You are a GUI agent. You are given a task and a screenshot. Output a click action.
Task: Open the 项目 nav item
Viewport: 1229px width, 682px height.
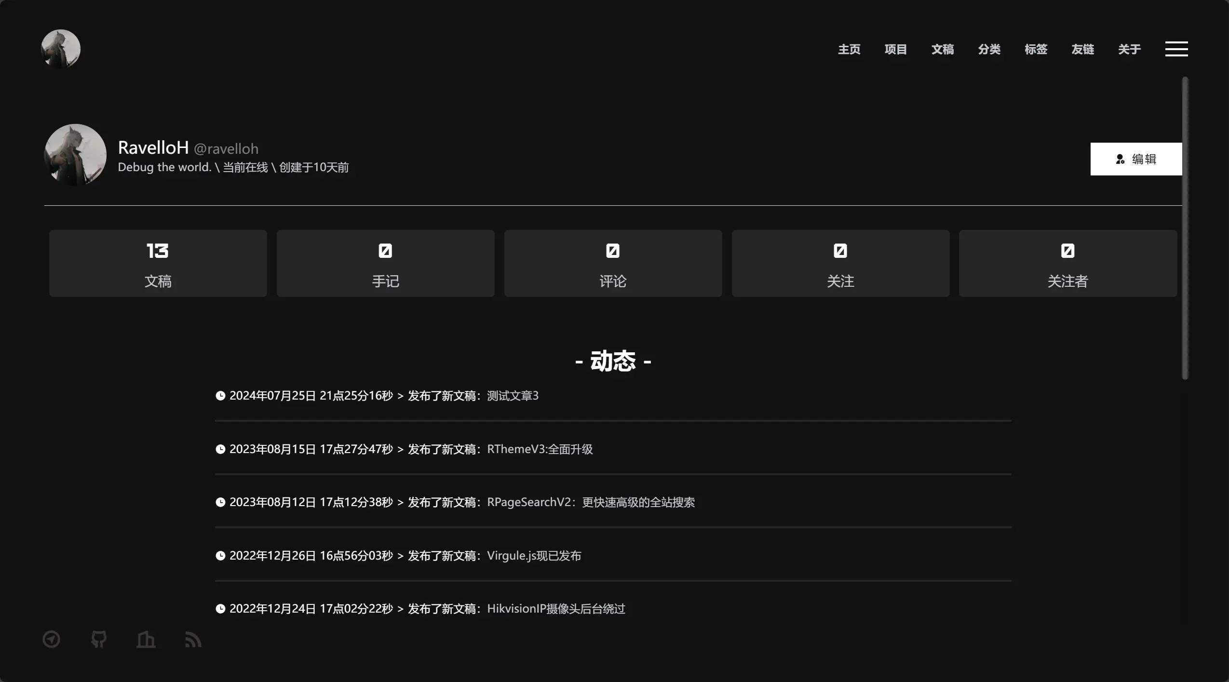click(895, 49)
